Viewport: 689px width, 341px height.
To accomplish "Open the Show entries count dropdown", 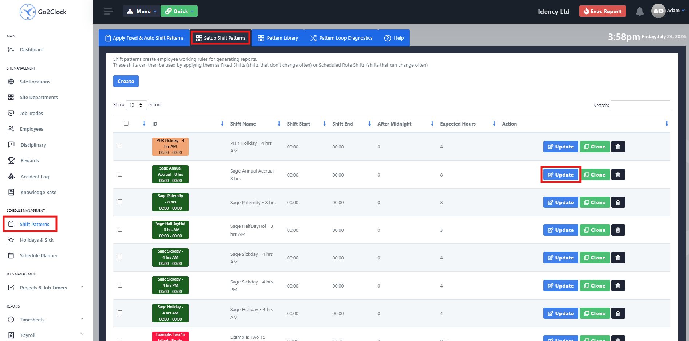I will point(136,105).
